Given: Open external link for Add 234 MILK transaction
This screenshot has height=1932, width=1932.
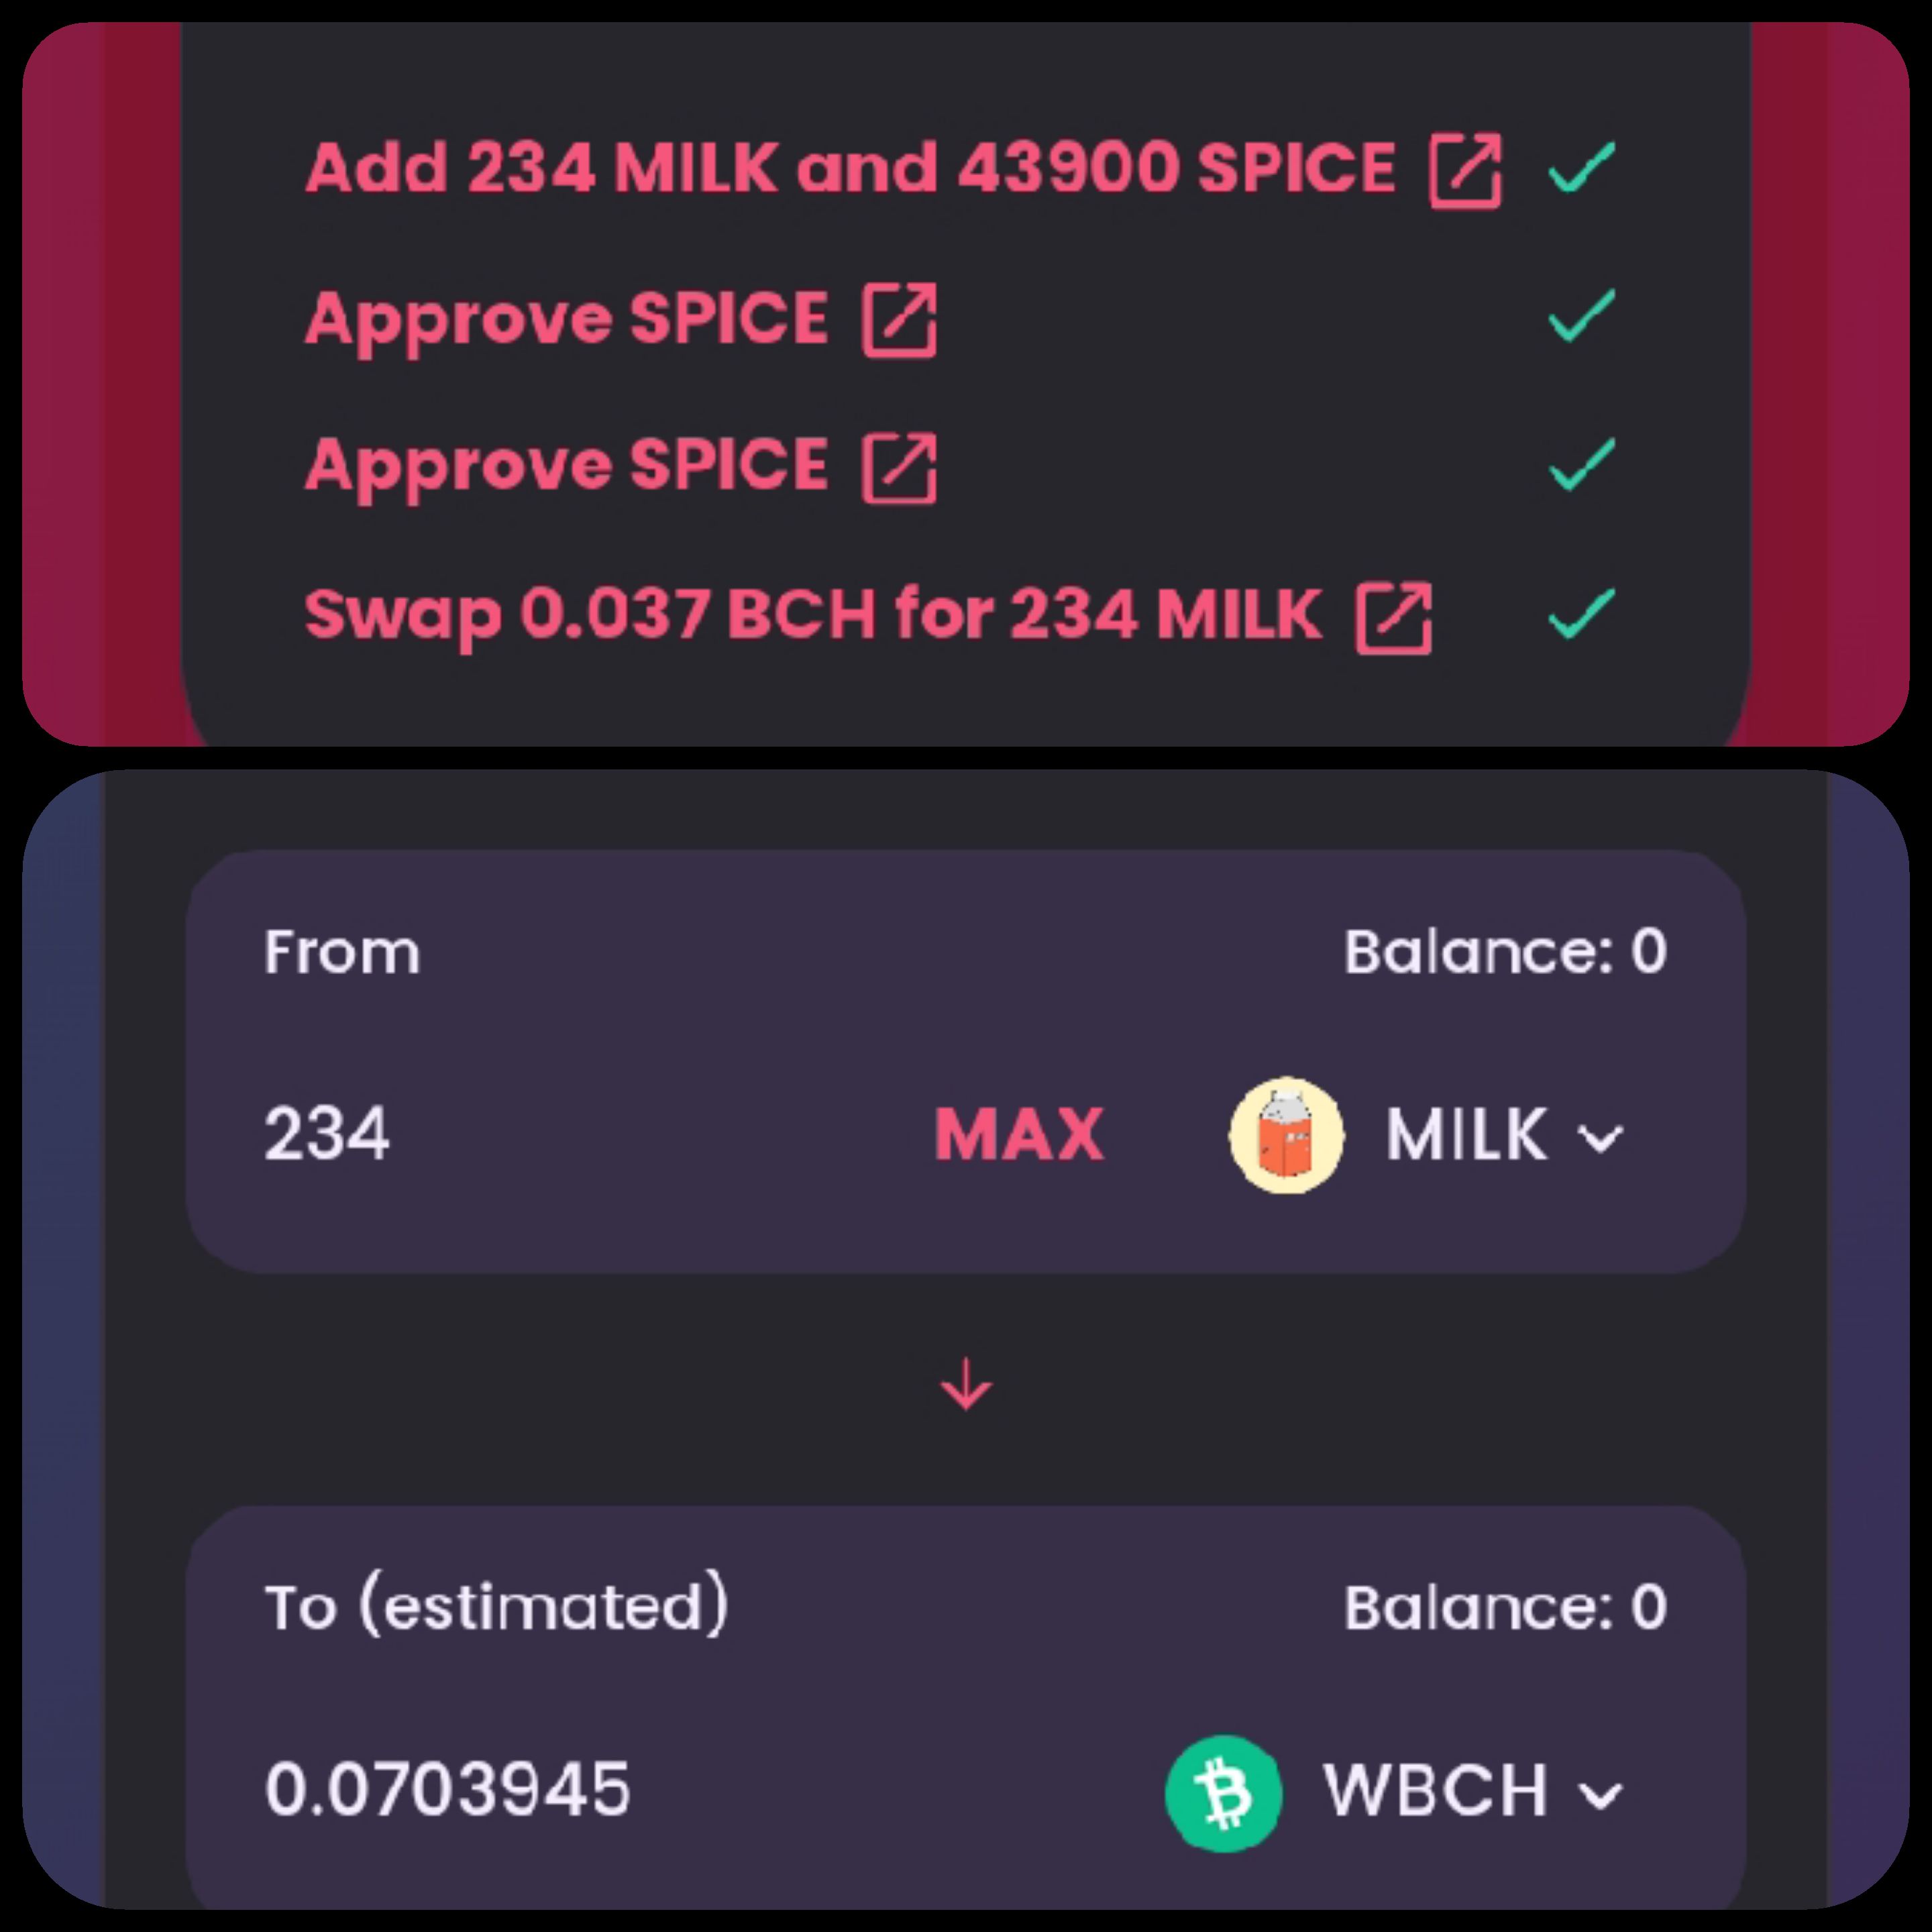Looking at the screenshot, I should [x=1466, y=171].
